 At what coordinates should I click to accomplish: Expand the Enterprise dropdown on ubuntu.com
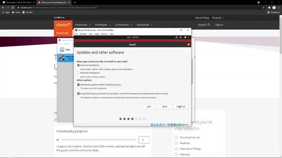tap(83, 25)
